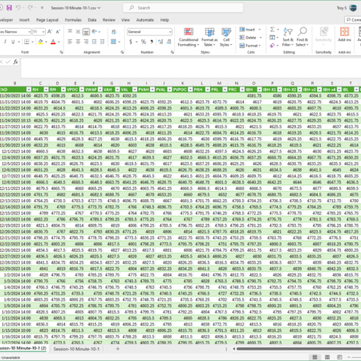Open the filter dropdown on the RH column header
The height and width of the screenshot is (361, 361).
point(47,90)
